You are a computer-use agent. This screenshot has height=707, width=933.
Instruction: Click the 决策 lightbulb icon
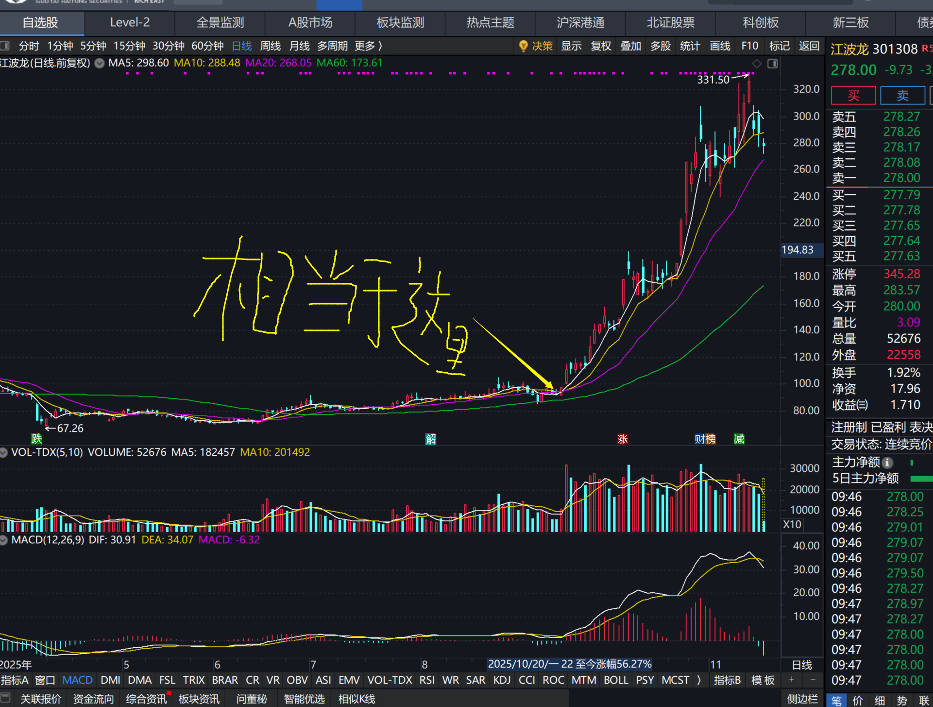pos(523,46)
